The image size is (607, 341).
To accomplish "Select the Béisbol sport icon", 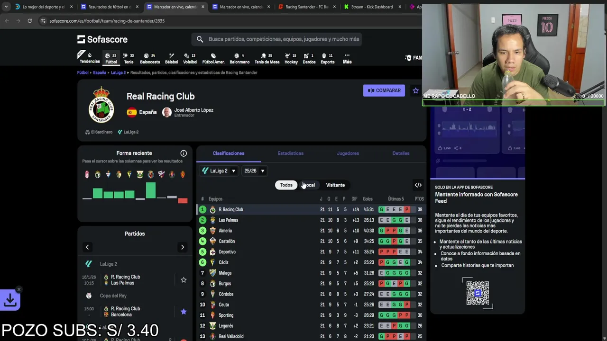I will point(171,58).
